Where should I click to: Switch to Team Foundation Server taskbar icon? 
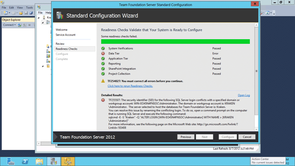point(53,161)
